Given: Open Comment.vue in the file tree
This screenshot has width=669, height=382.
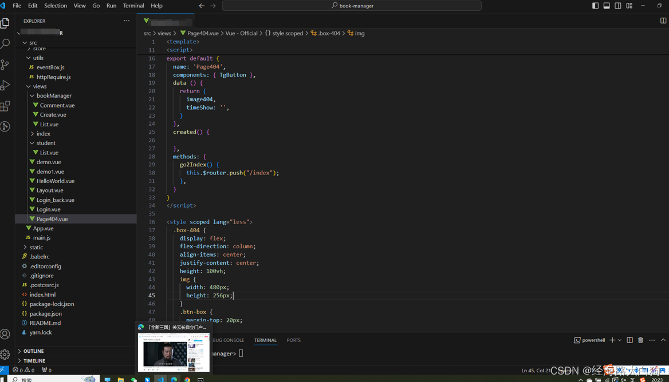Looking at the screenshot, I should 57,105.
